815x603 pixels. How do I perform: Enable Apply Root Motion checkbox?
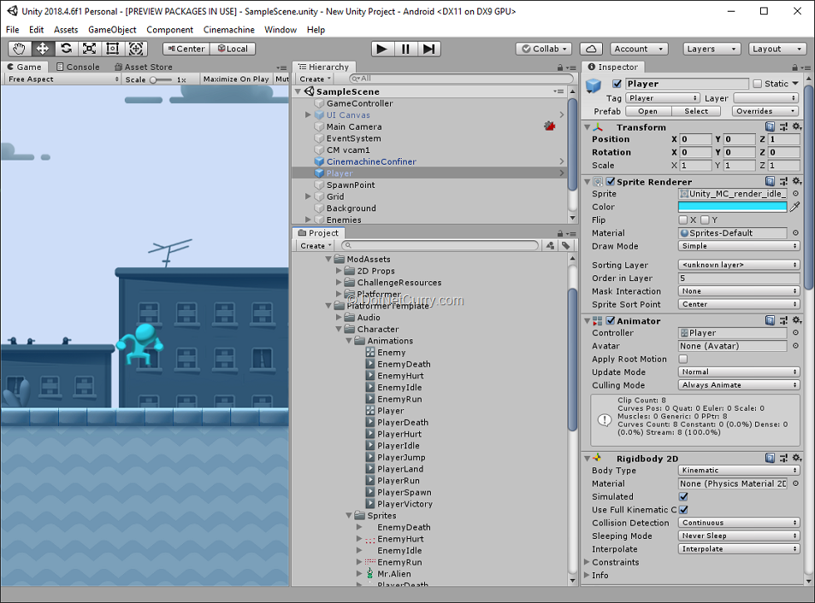coord(683,358)
